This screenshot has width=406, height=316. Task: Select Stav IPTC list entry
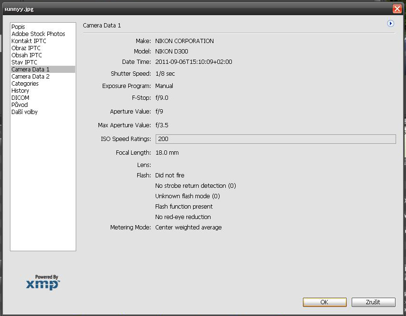point(24,62)
